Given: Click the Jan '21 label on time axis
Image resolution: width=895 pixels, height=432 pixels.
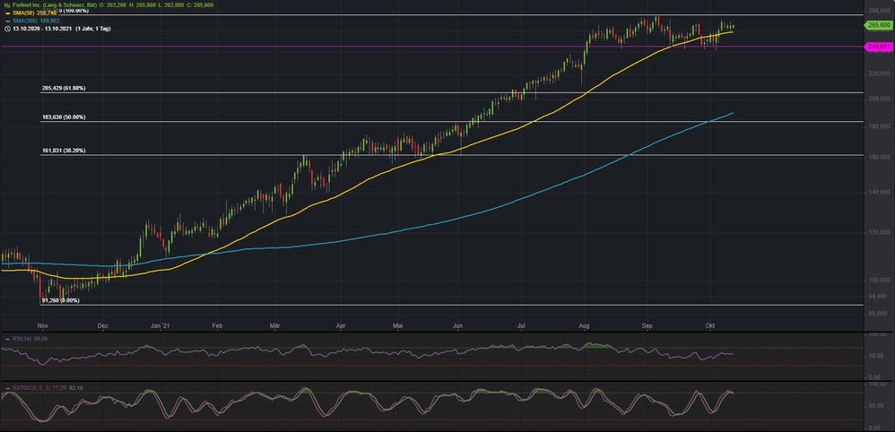Looking at the screenshot, I should pyautogui.click(x=161, y=328).
